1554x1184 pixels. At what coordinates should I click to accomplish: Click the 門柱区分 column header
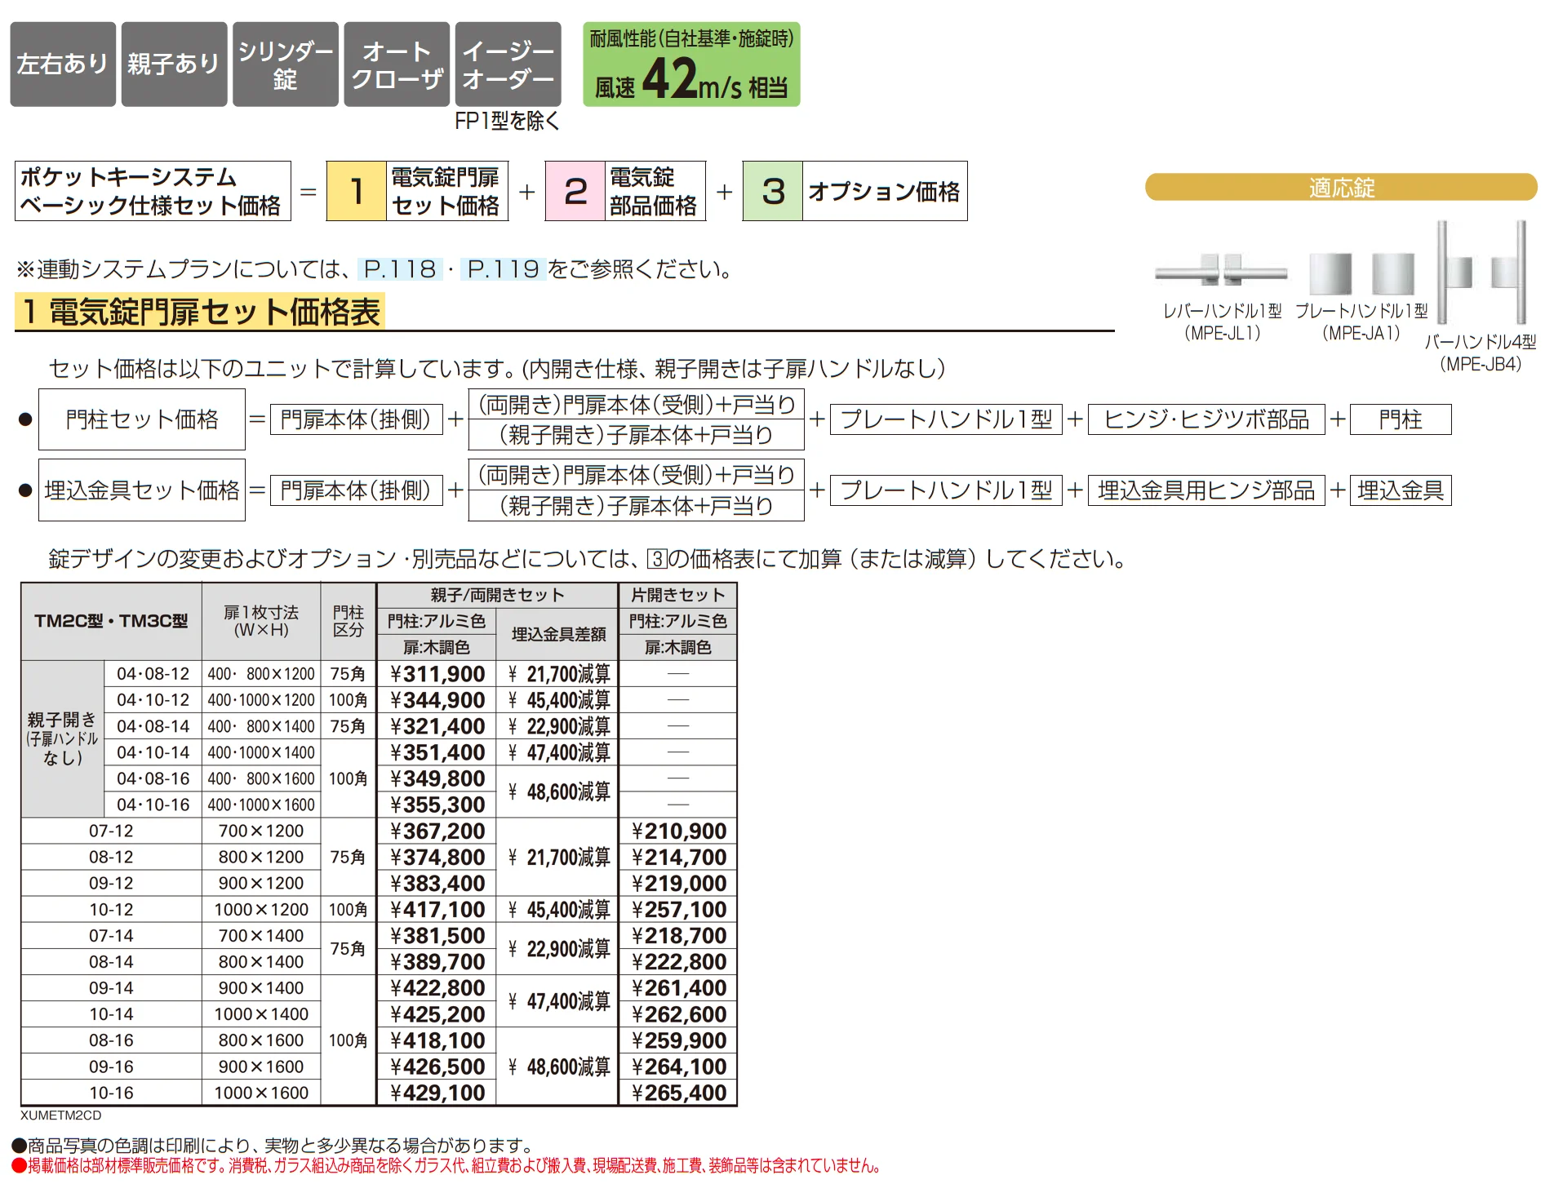349,621
